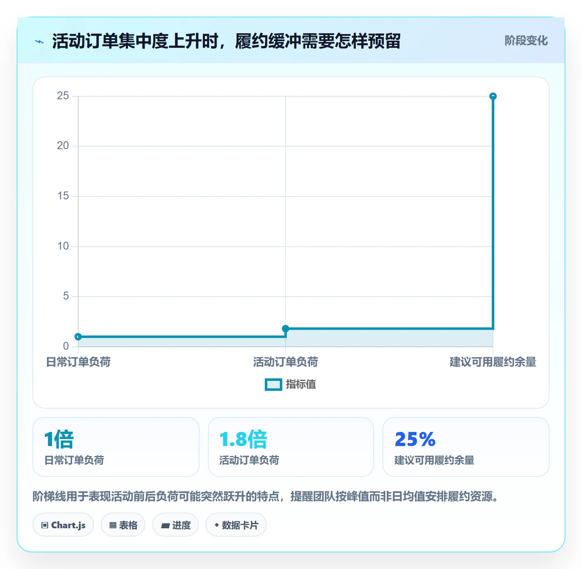The height and width of the screenshot is (569, 582).
Task: Click the y-axis value 0
Action: tap(66, 346)
